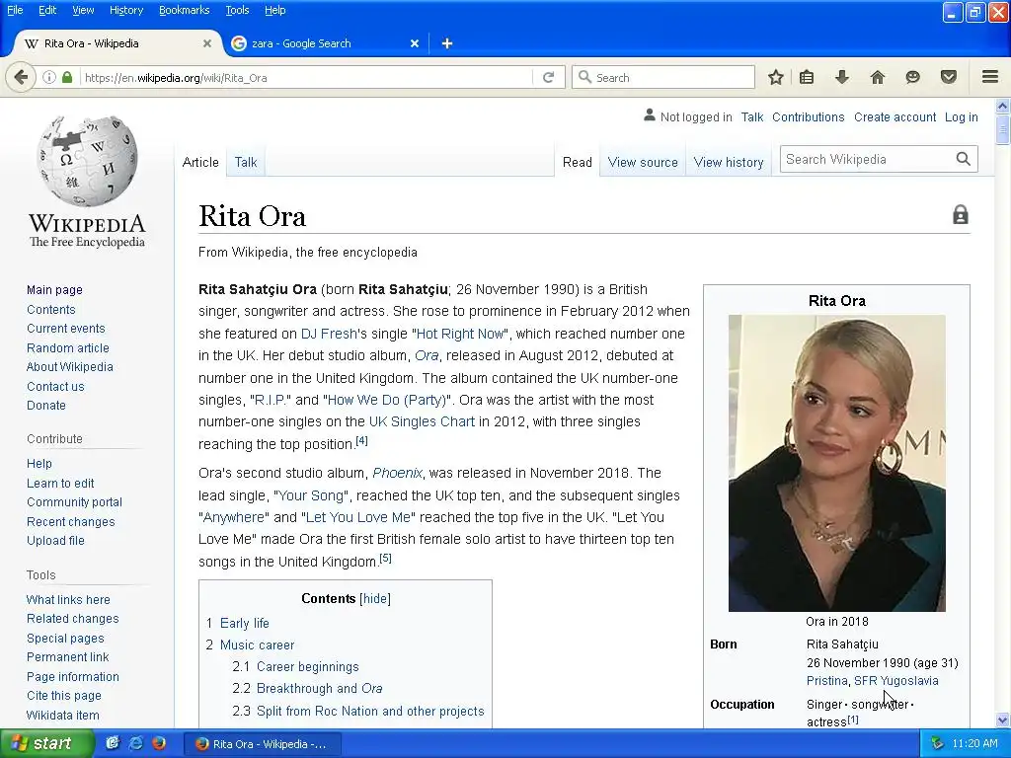Open the View source tab
1011x758 pixels.
643,163
